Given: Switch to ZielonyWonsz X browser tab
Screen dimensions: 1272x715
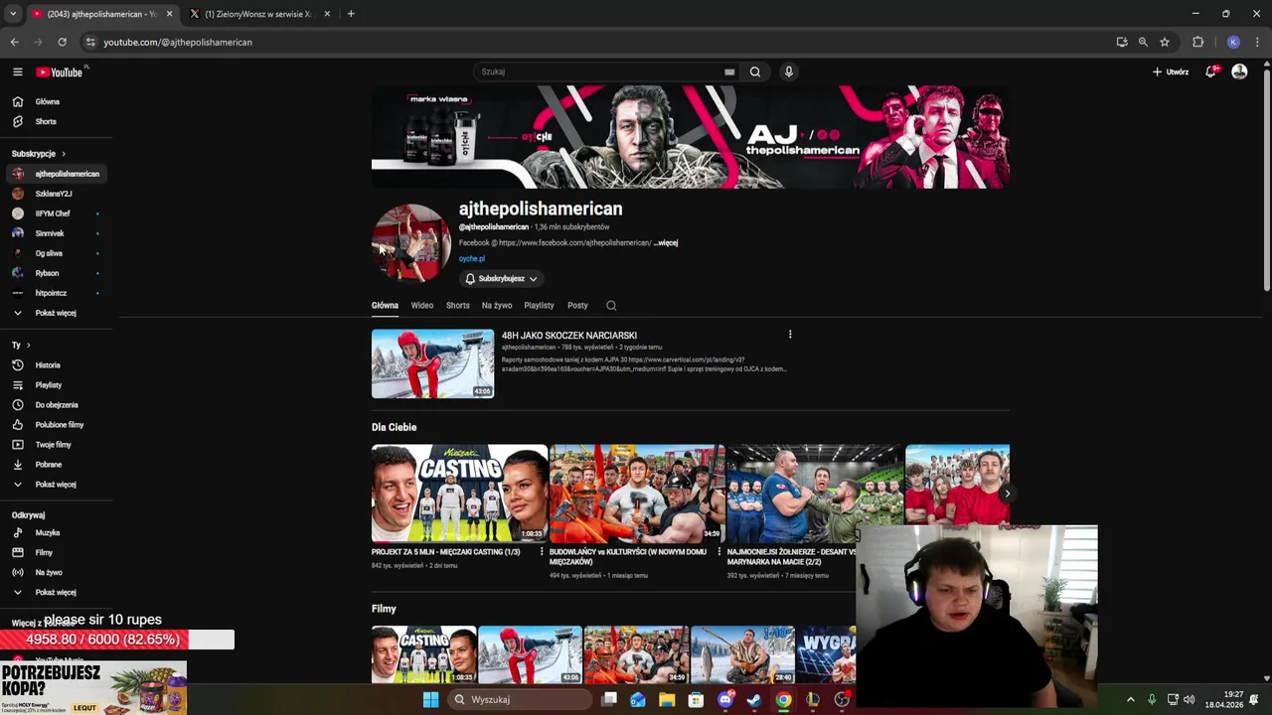Looking at the screenshot, I should click(x=260, y=14).
